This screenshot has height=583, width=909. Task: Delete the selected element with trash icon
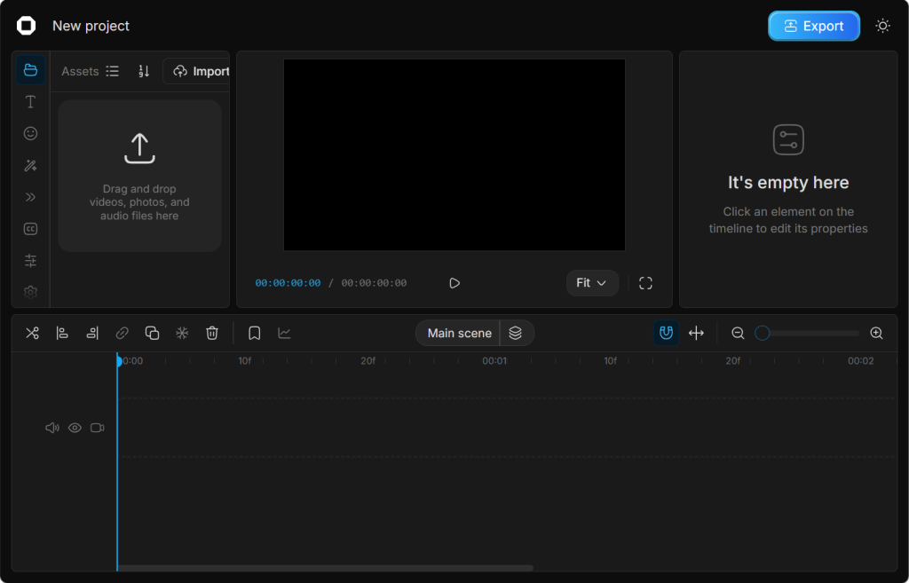[x=212, y=334]
